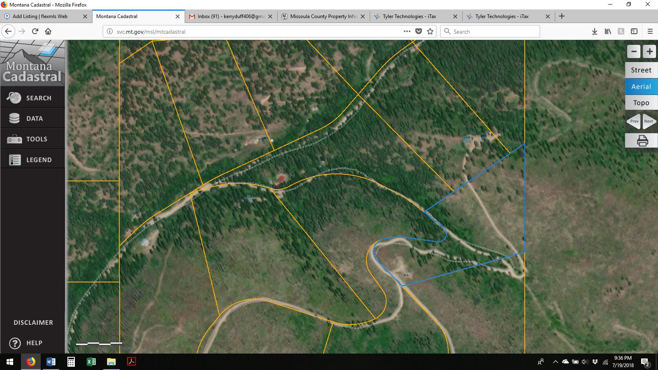The image size is (658, 370).
Task: Show the map Legend panel
Action: (32, 160)
